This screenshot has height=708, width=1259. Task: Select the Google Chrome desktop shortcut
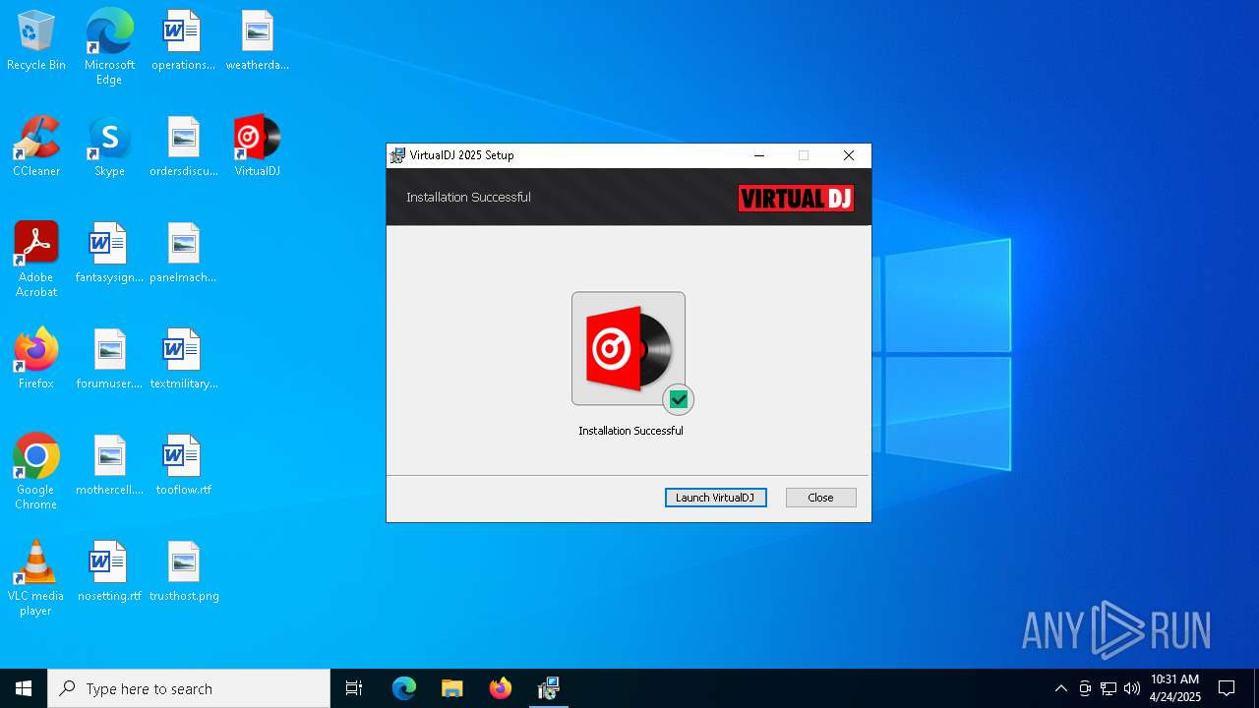click(x=36, y=472)
